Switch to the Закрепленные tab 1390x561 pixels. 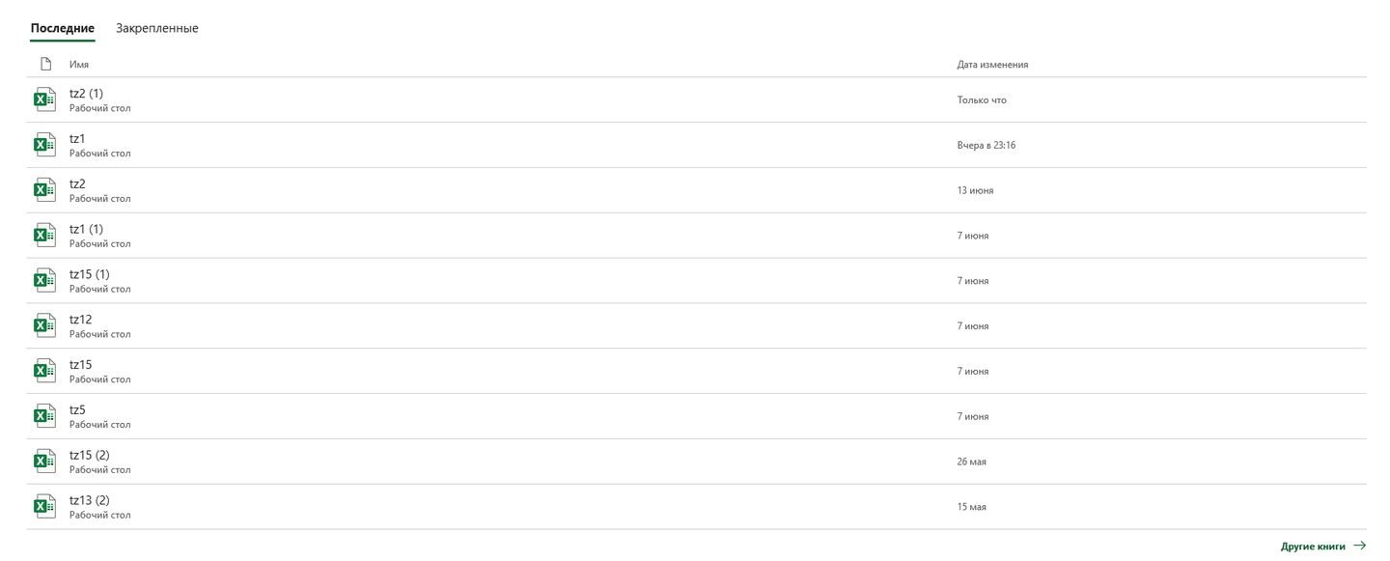(157, 28)
